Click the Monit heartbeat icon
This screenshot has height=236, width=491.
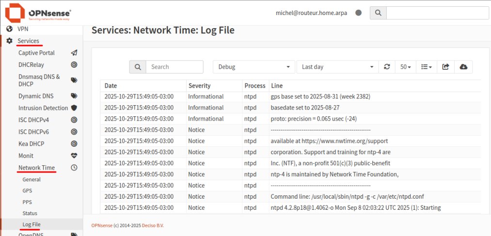coord(74,156)
